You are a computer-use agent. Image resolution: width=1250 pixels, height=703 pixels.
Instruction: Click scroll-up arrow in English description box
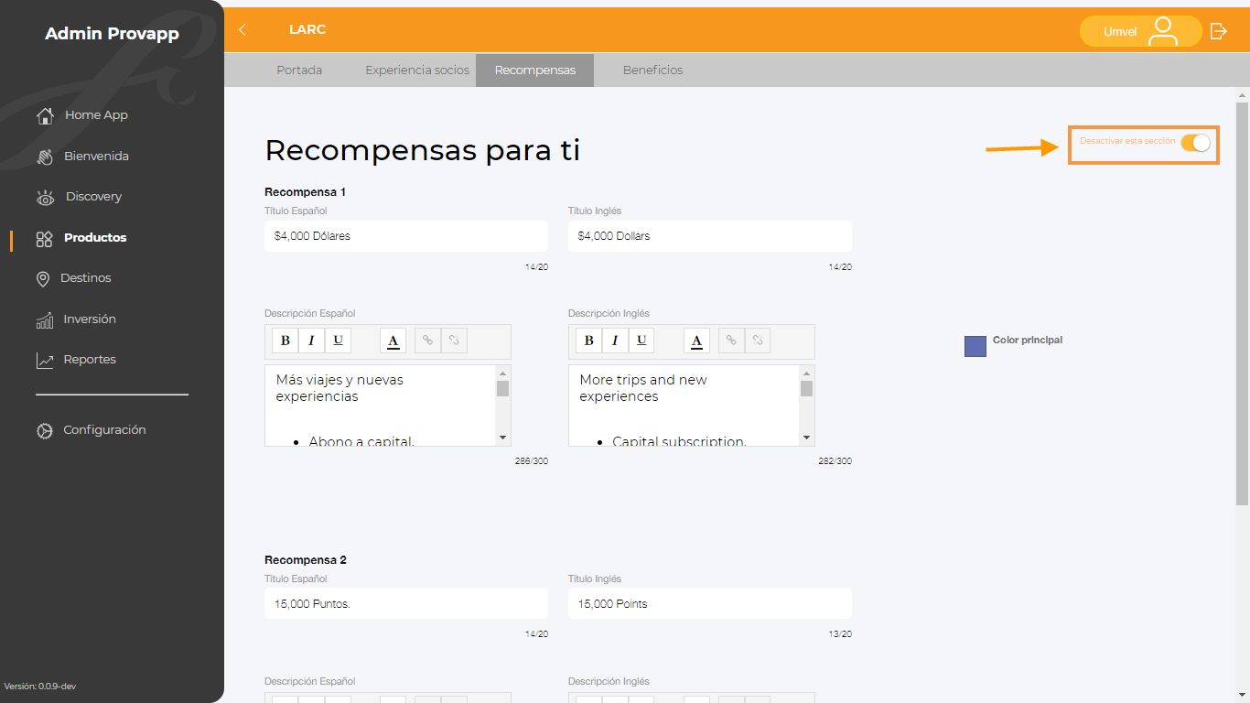pyautogui.click(x=807, y=373)
